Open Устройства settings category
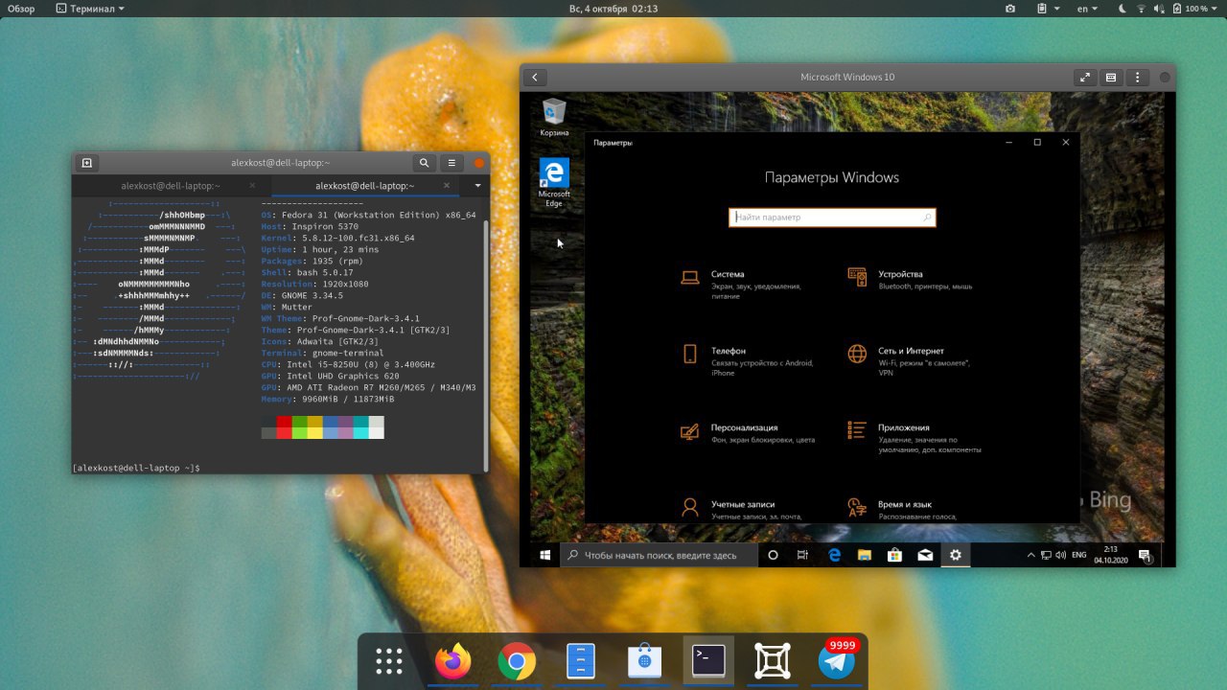The image size is (1227, 690). tap(911, 280)
